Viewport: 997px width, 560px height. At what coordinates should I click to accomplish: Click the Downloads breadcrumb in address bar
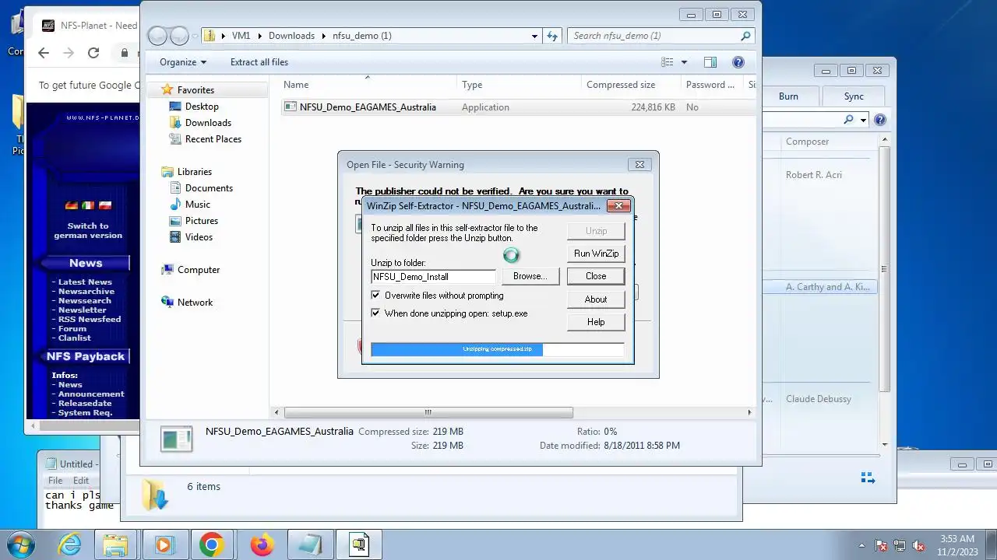[291, 36]
